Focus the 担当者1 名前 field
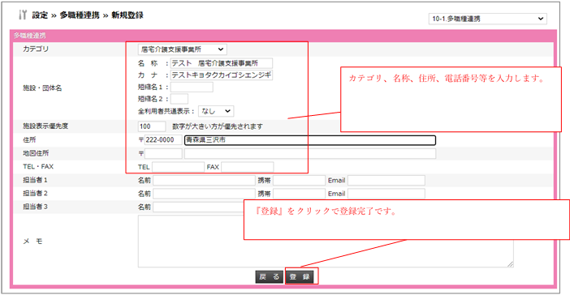 click(x=204, y=181)
